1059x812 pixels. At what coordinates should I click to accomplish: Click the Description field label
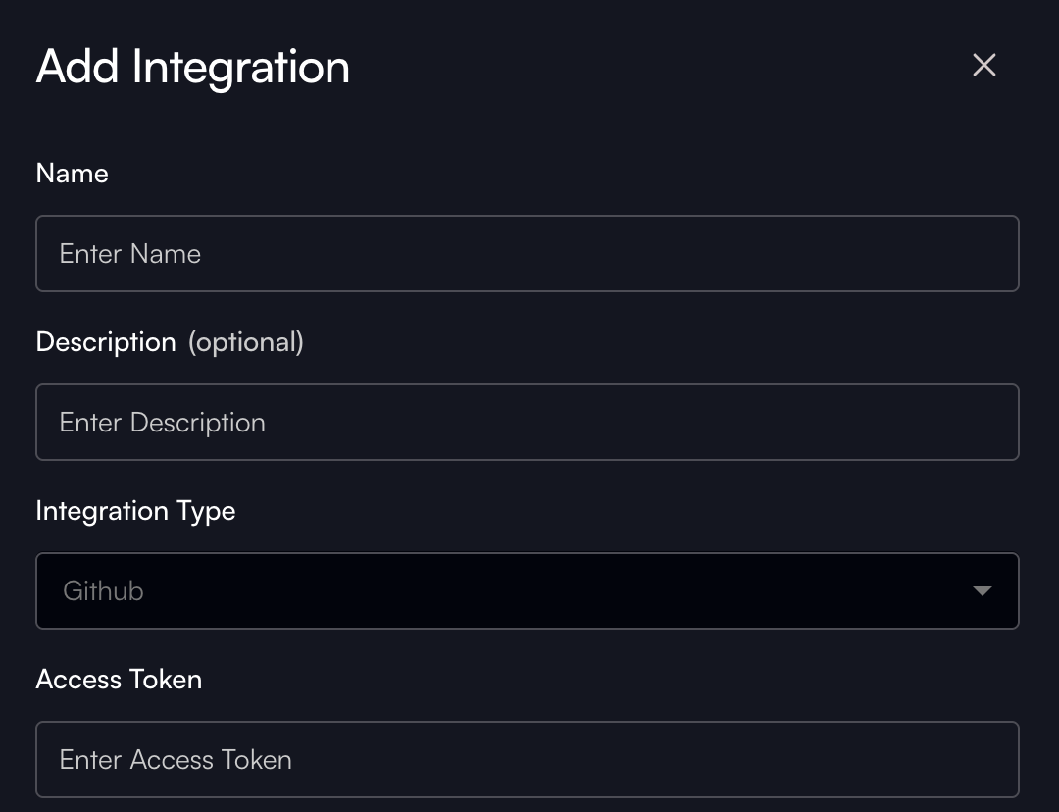(x=105, y=342)
